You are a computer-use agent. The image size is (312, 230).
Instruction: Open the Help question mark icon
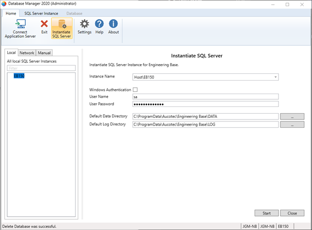99,24
